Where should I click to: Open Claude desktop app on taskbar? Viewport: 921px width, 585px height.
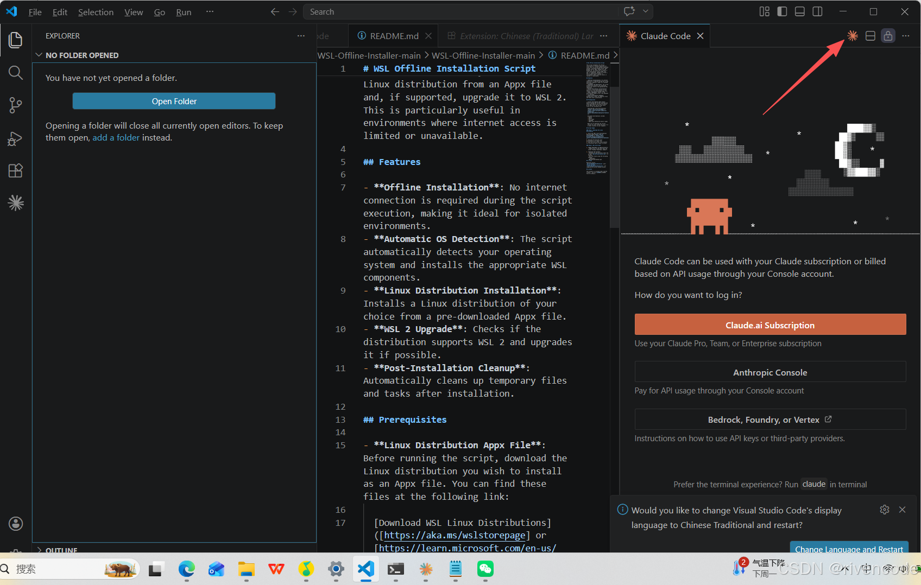tap(425, 569)
